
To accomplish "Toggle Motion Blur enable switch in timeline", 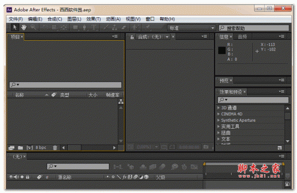I will tap(162, 167).
